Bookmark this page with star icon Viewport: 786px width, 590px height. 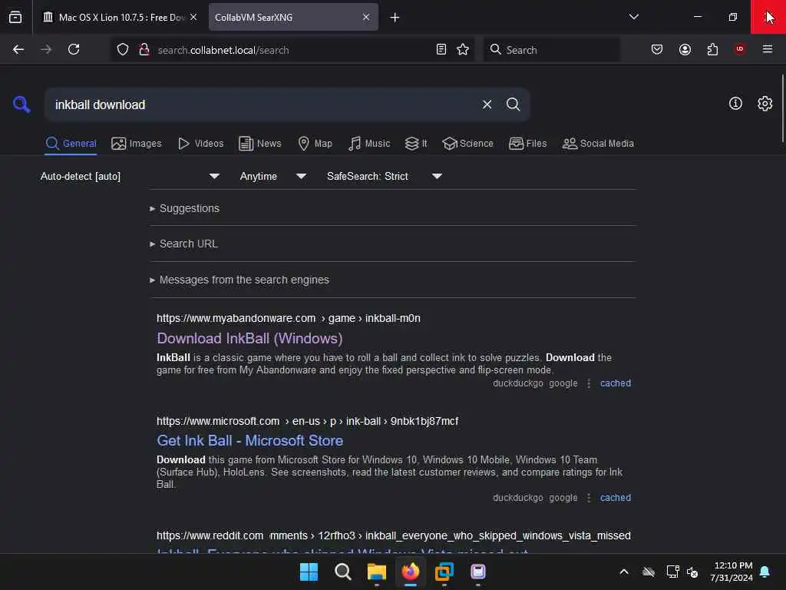[x=463, y=49]
